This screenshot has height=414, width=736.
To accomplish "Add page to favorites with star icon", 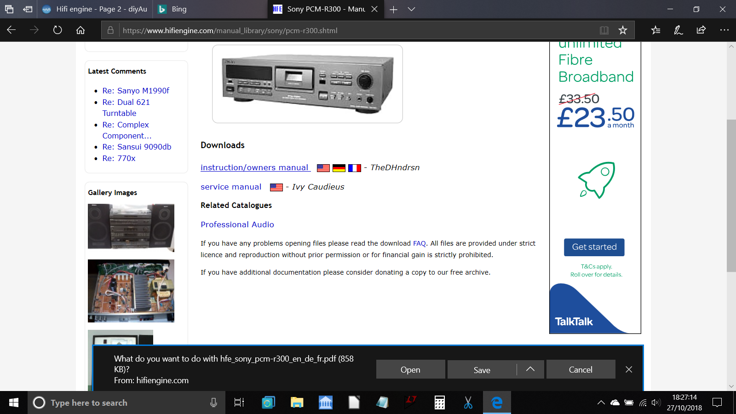I will 623,30.
